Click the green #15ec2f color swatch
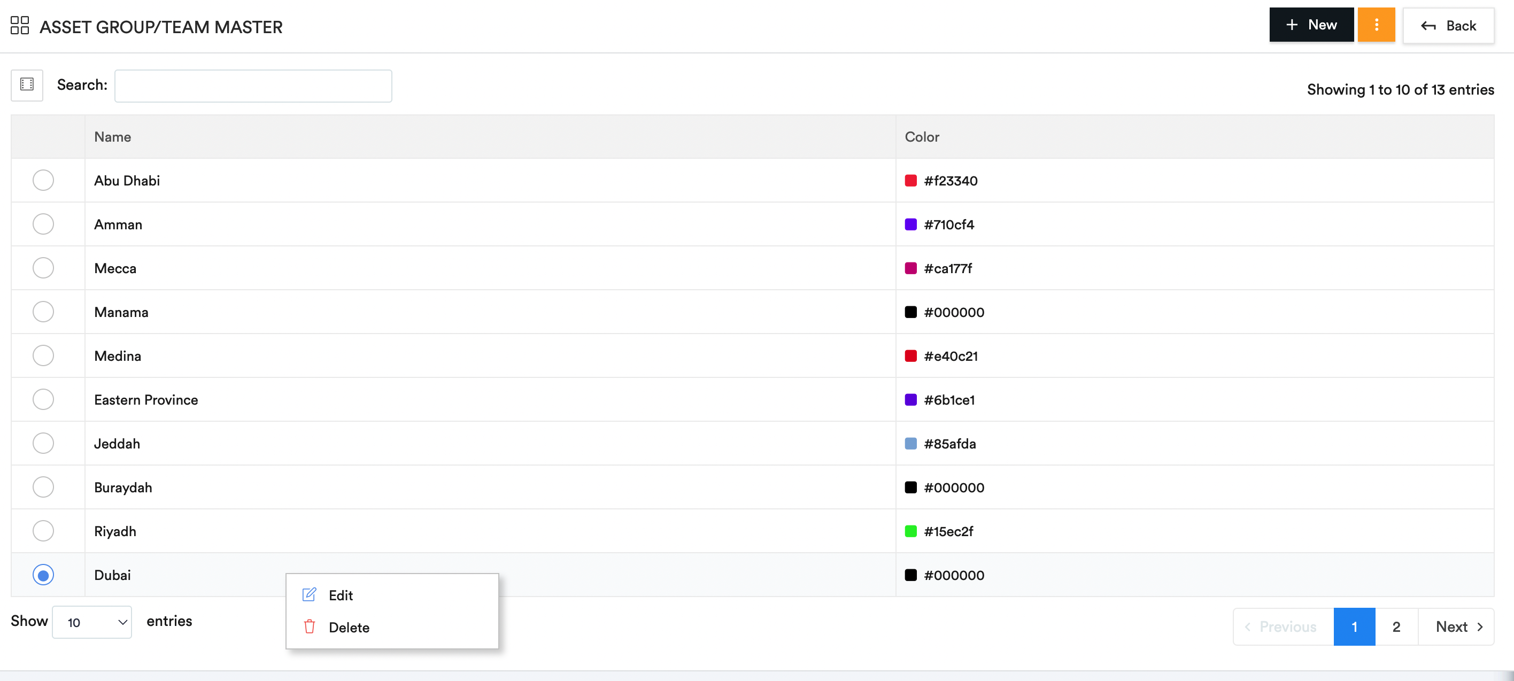 coord(910,531)
